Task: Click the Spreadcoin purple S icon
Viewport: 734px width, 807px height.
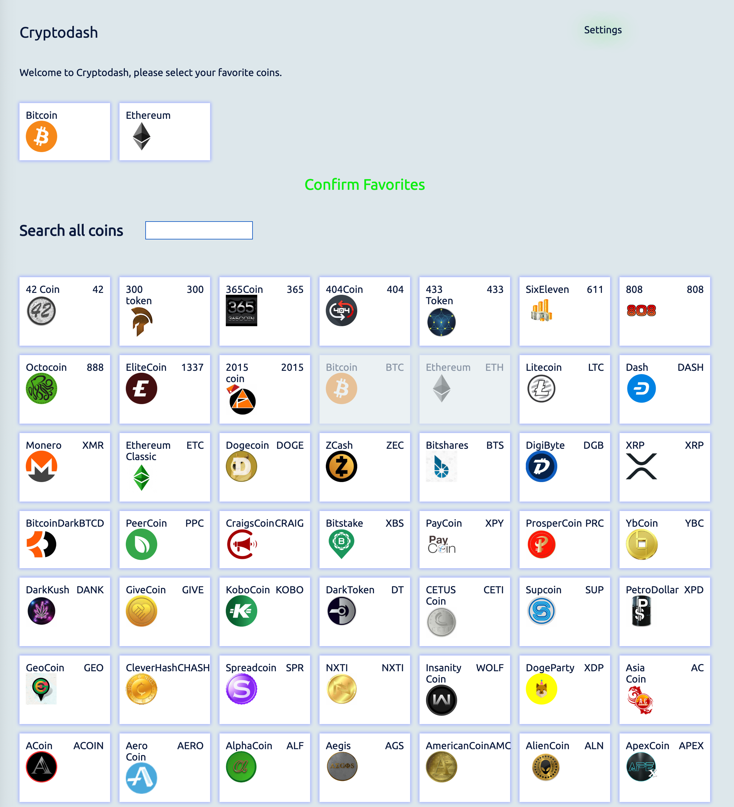Action: [x=241, y=689]
